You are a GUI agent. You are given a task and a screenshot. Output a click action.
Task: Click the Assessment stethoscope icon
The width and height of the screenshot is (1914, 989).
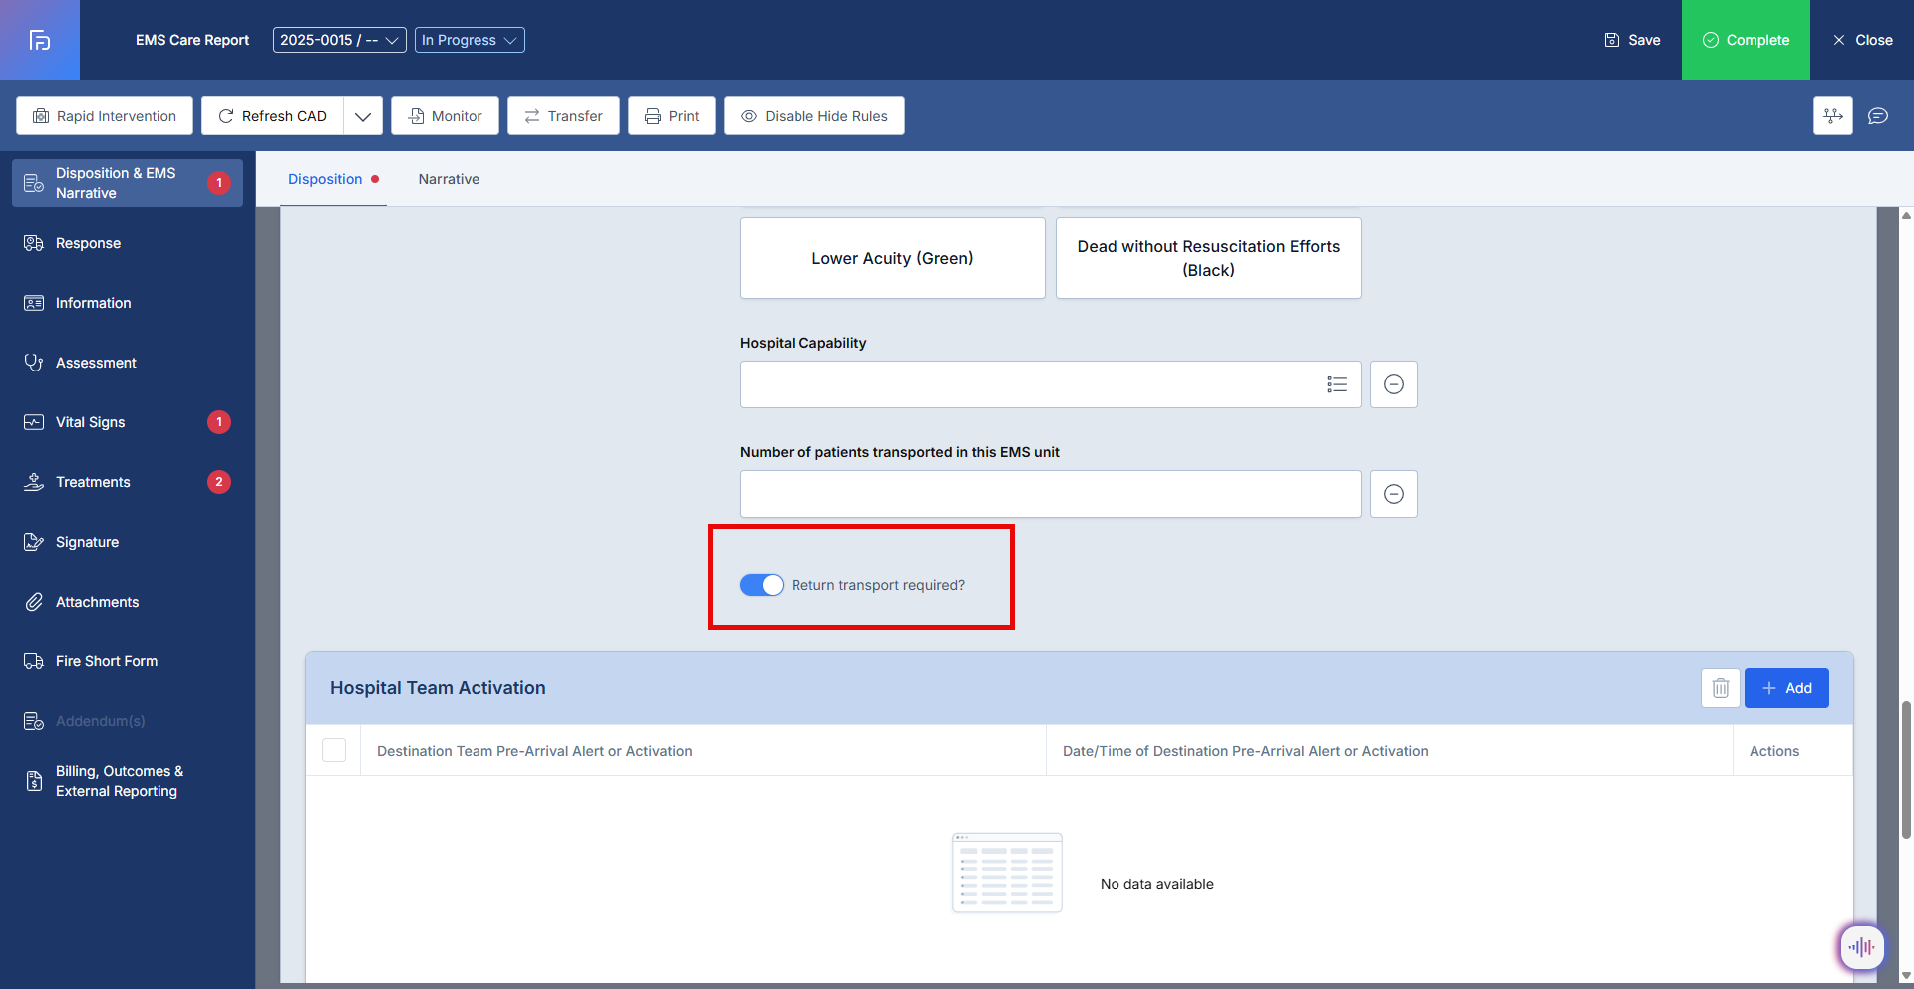click(34, 363)
